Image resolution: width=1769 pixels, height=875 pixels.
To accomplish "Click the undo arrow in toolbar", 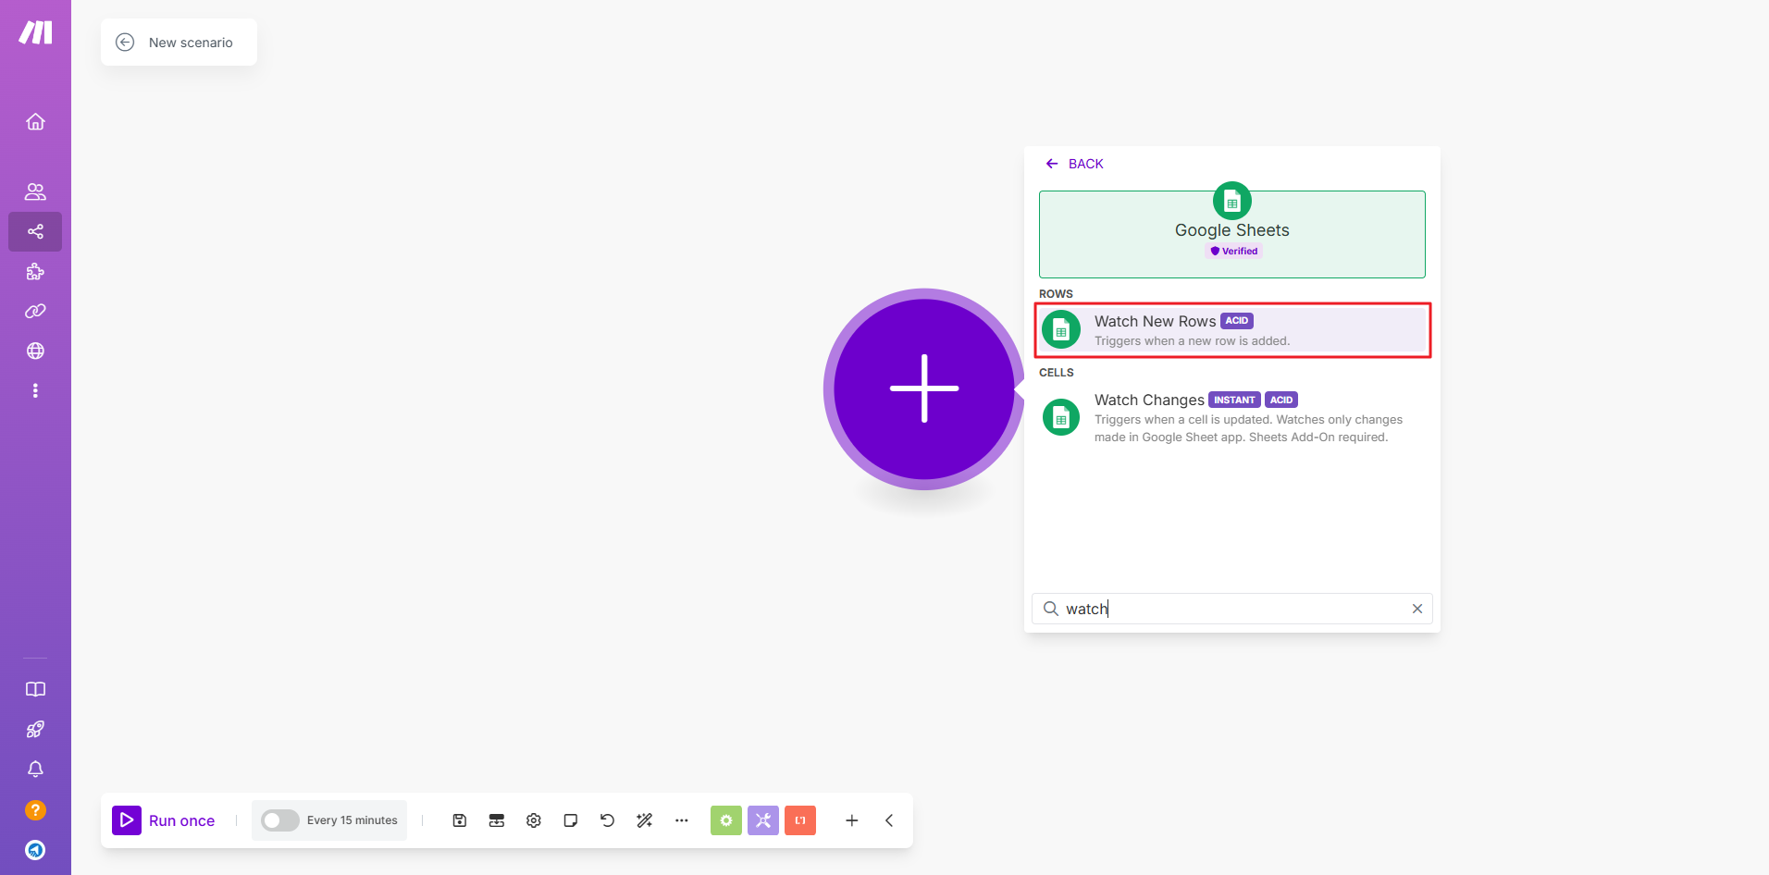I will pos(608,820).
